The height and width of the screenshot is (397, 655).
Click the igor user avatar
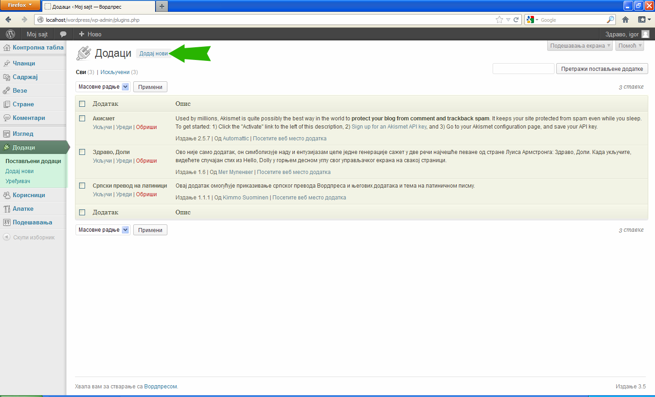pos(645,34)
